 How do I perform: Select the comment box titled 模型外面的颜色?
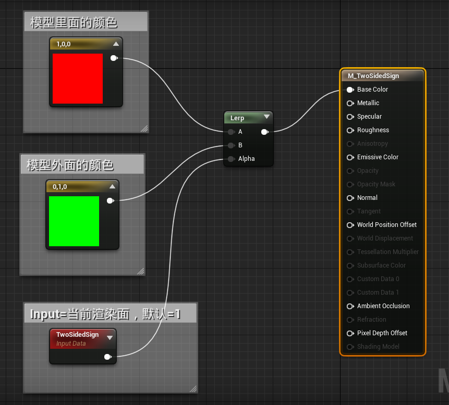point(71,163)
